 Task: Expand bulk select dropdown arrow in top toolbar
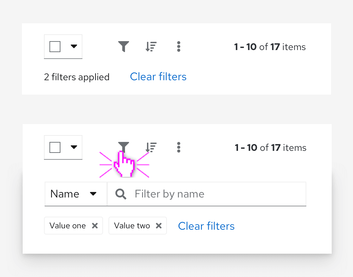(74, 46)
